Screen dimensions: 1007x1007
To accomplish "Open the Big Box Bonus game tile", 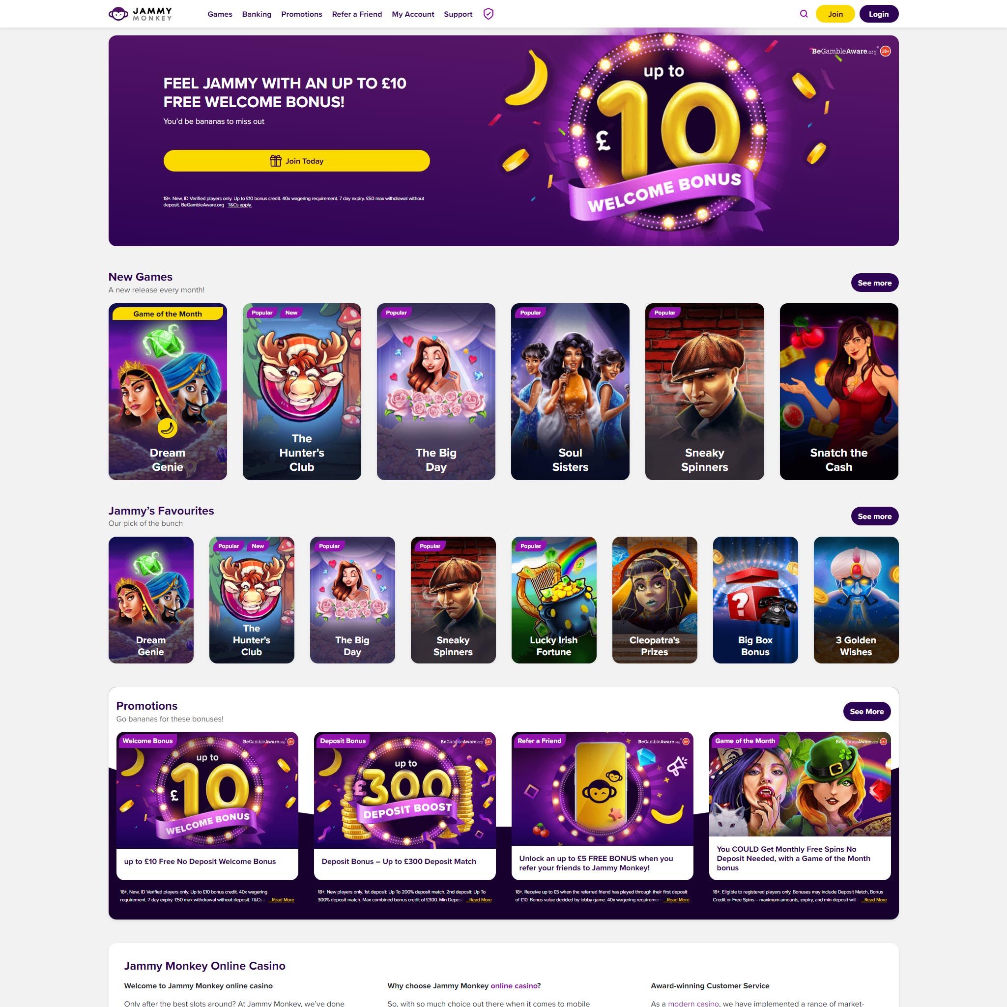I will [x=755, y=600].
